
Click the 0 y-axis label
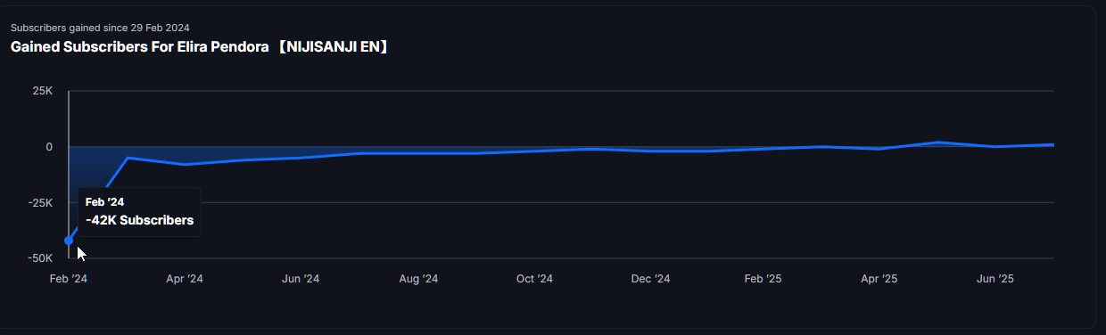[x=50, y=147]
